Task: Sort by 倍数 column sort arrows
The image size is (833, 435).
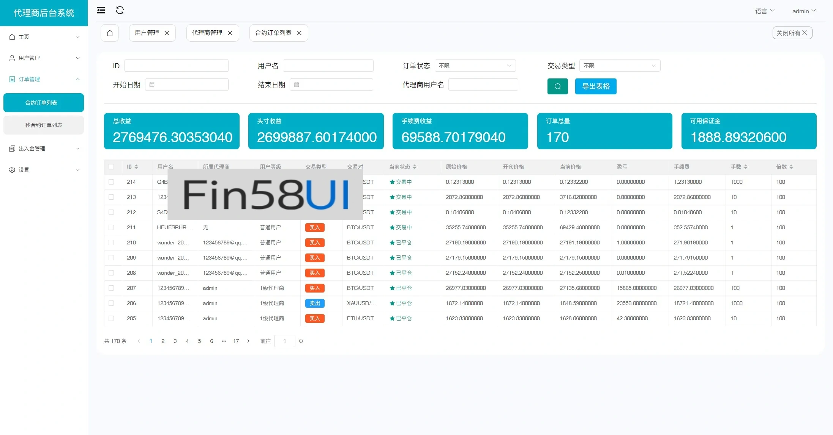Action: pos(791,167)
